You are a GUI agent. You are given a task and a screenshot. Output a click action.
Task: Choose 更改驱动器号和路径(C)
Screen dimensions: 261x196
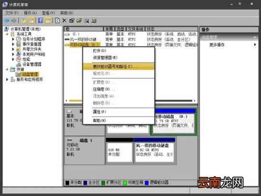pyautogui.click(x=119, y=66)
